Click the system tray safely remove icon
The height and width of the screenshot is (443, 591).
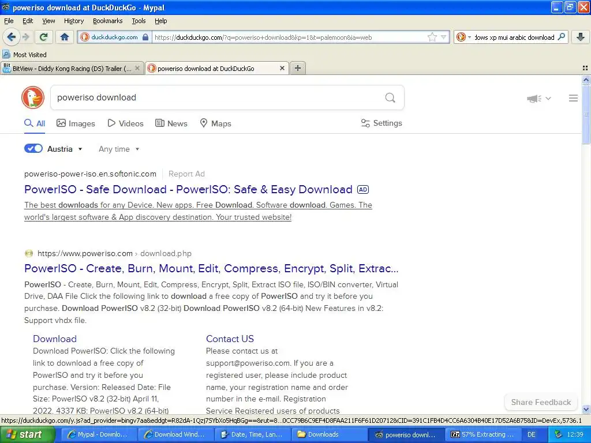point(558,434)
